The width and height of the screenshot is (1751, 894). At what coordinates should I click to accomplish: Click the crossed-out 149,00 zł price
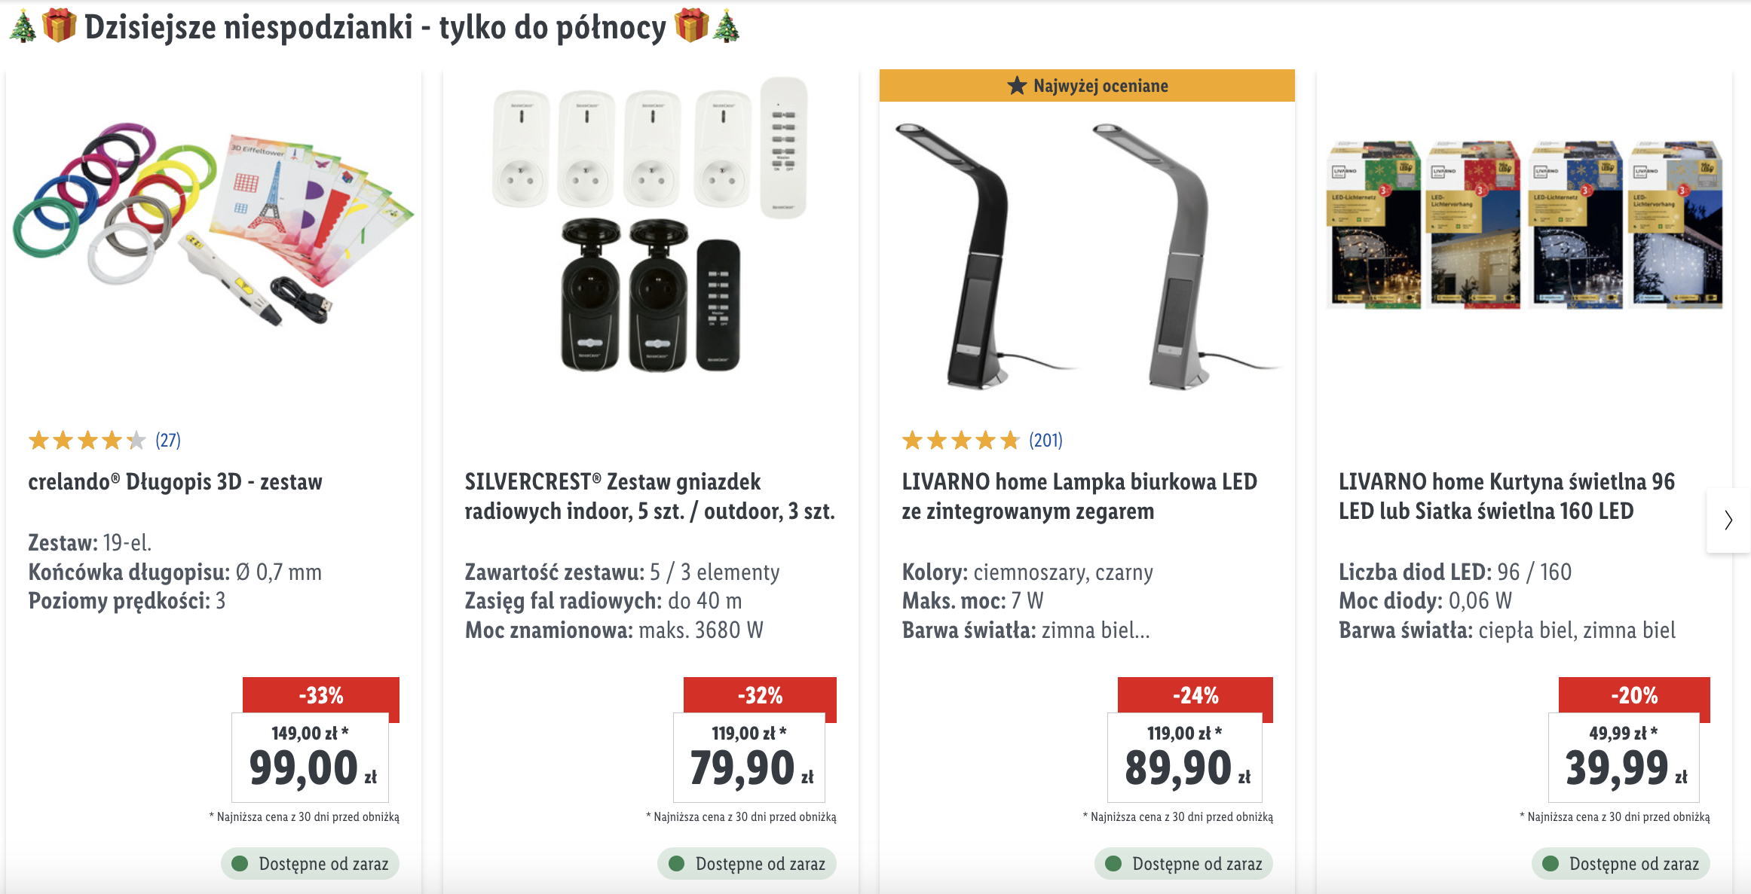coord(309,731)
